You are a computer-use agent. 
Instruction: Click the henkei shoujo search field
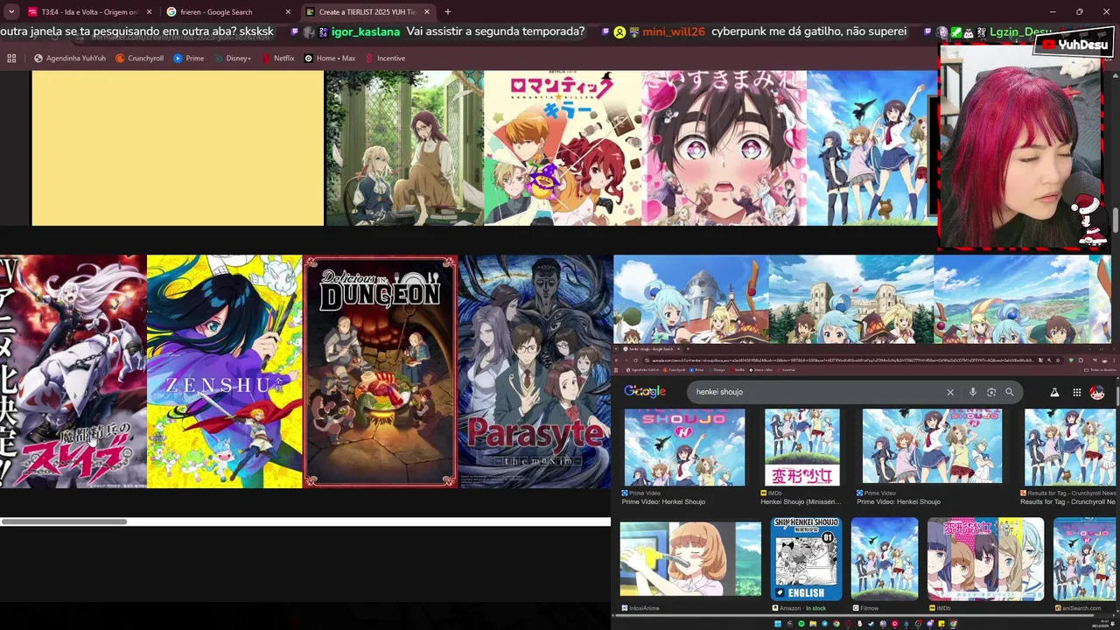[x=818, y=392]
